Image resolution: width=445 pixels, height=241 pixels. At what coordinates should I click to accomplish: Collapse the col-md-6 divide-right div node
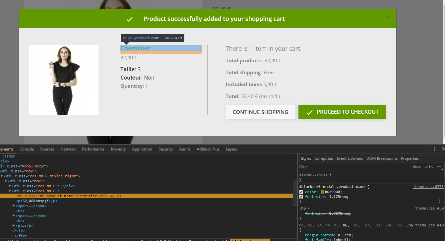[x=2, y=176]
